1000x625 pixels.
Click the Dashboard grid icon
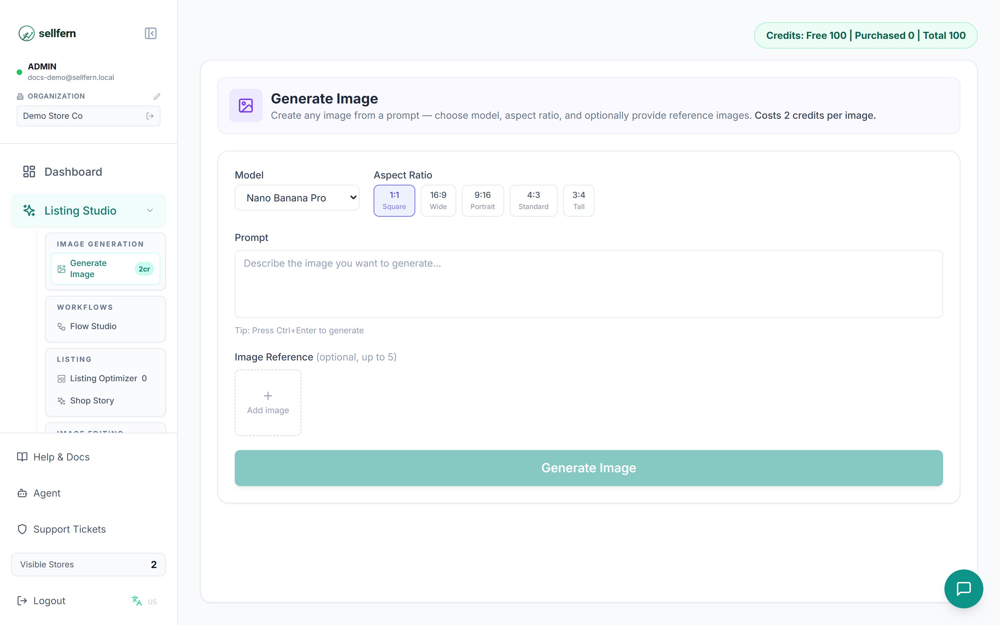pos(29,172)
